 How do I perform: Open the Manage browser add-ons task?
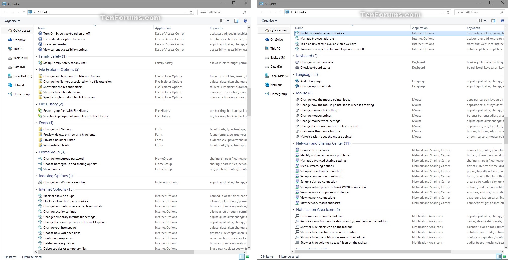click(x=317, y=38)
